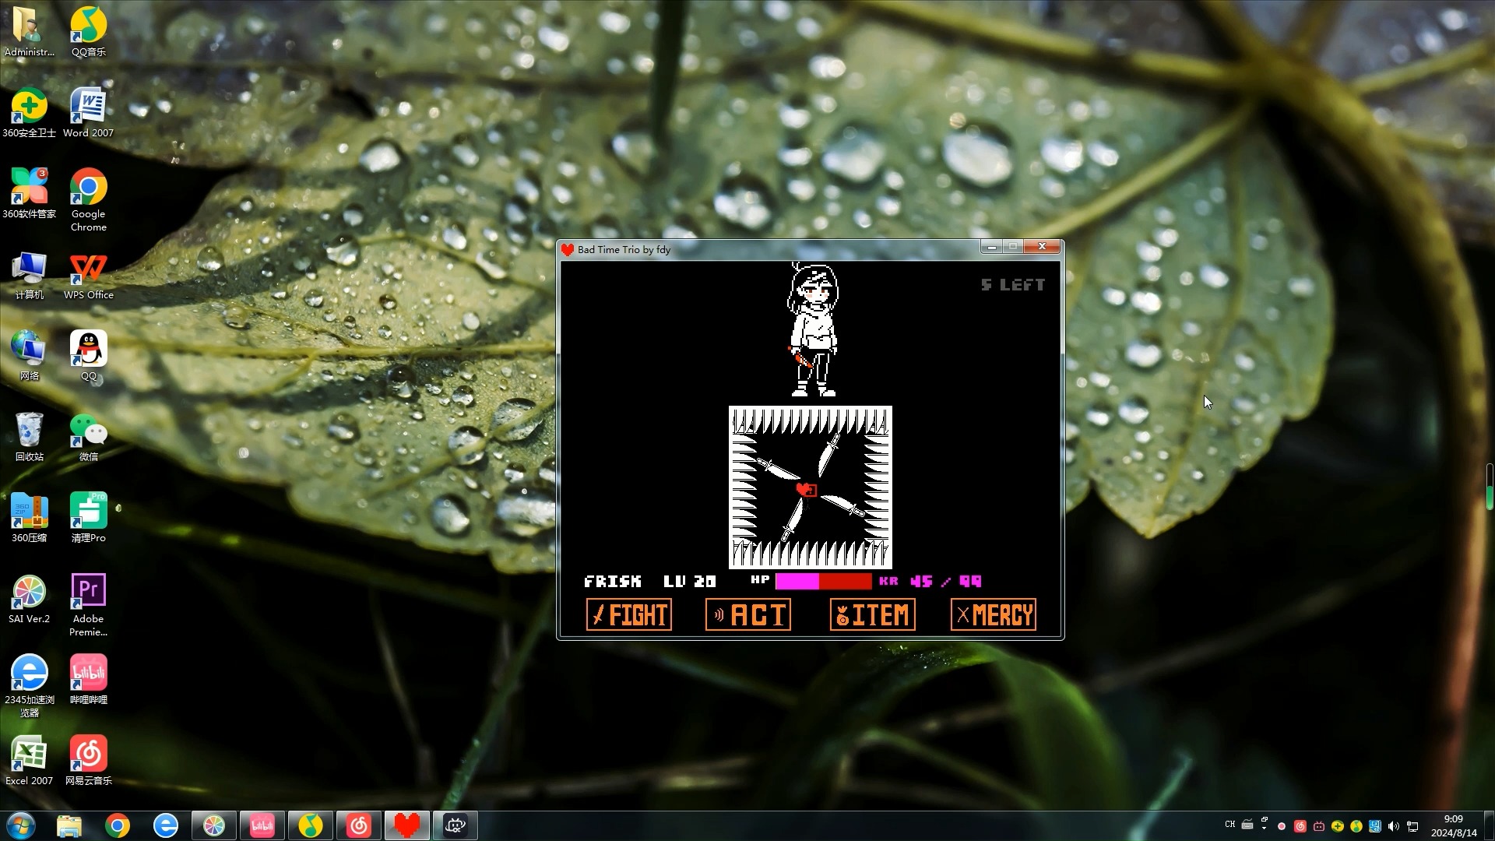Click the heart icon in the game title bar

(568, 249)
